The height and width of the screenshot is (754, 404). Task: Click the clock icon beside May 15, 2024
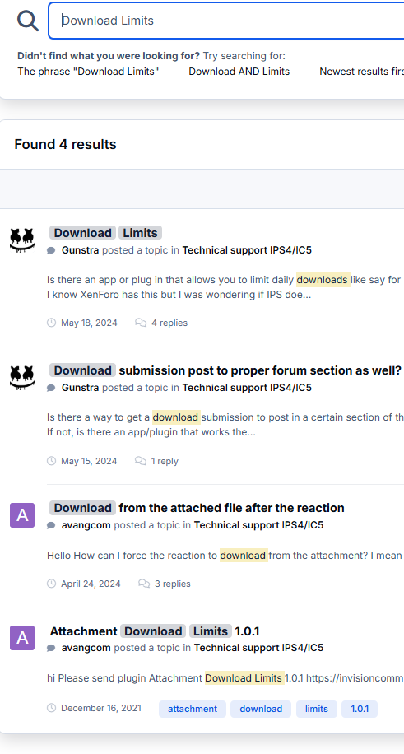pos(52,461)
